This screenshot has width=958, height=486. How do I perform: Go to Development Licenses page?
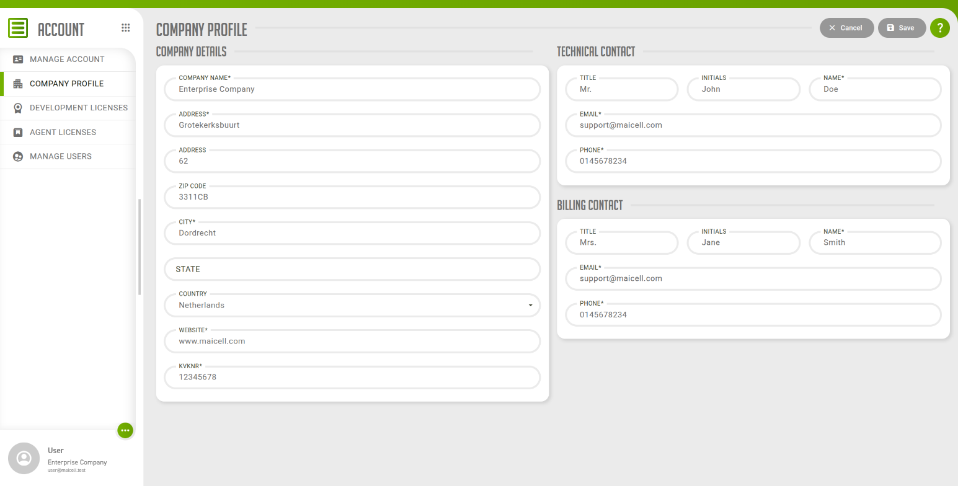(68, 108)
